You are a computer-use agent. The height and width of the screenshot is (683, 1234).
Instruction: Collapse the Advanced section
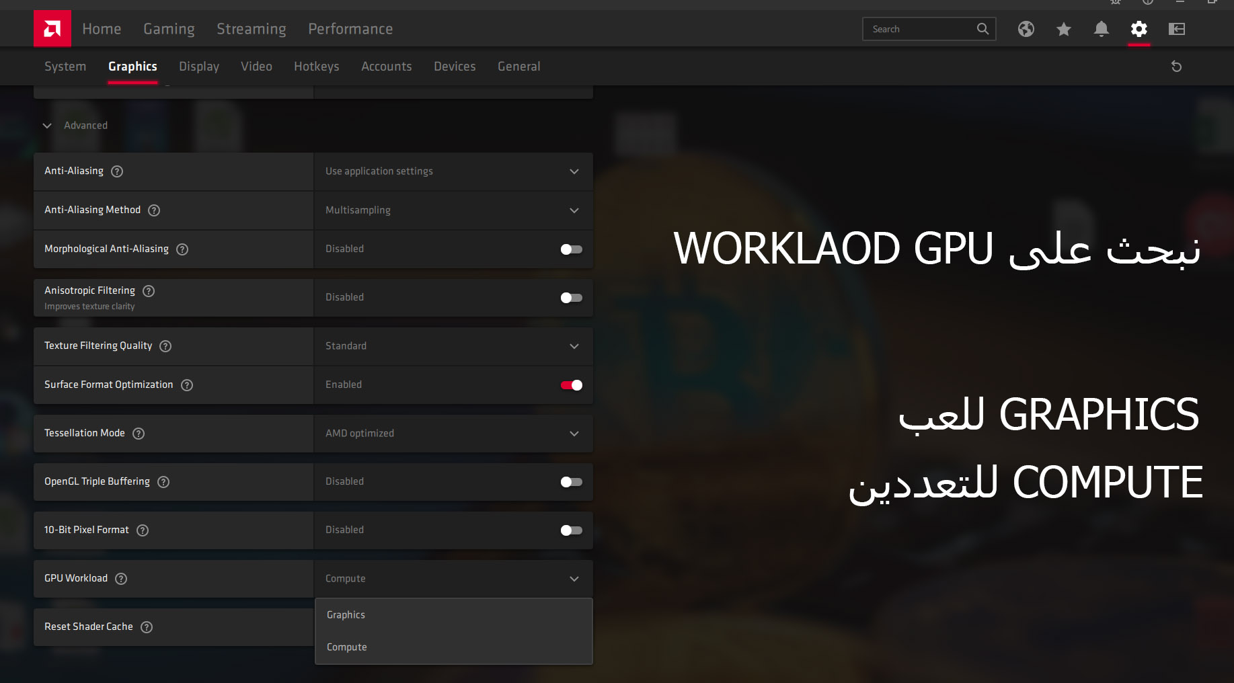click(47, 126)
